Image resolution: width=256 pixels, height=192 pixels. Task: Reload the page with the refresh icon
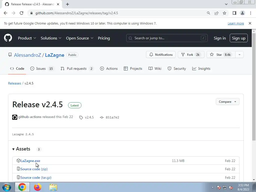21,13
